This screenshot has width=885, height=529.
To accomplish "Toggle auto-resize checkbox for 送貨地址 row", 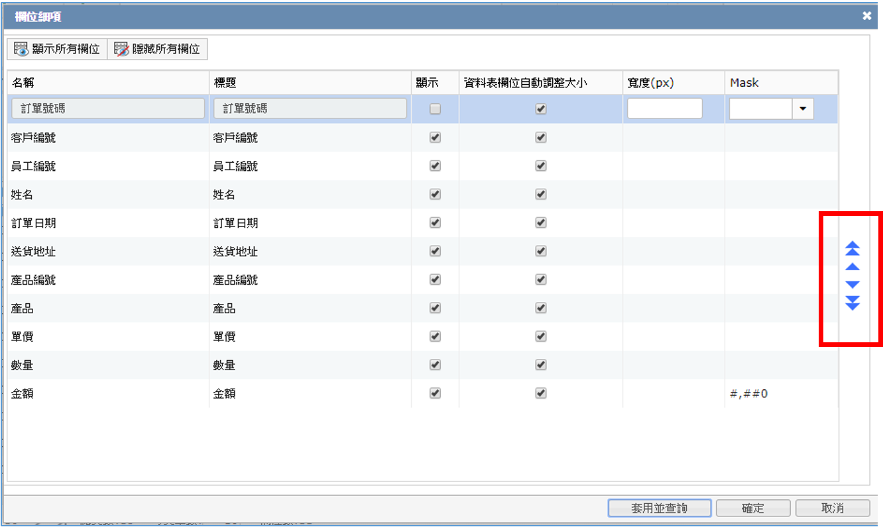I will [x=541, y=252].
